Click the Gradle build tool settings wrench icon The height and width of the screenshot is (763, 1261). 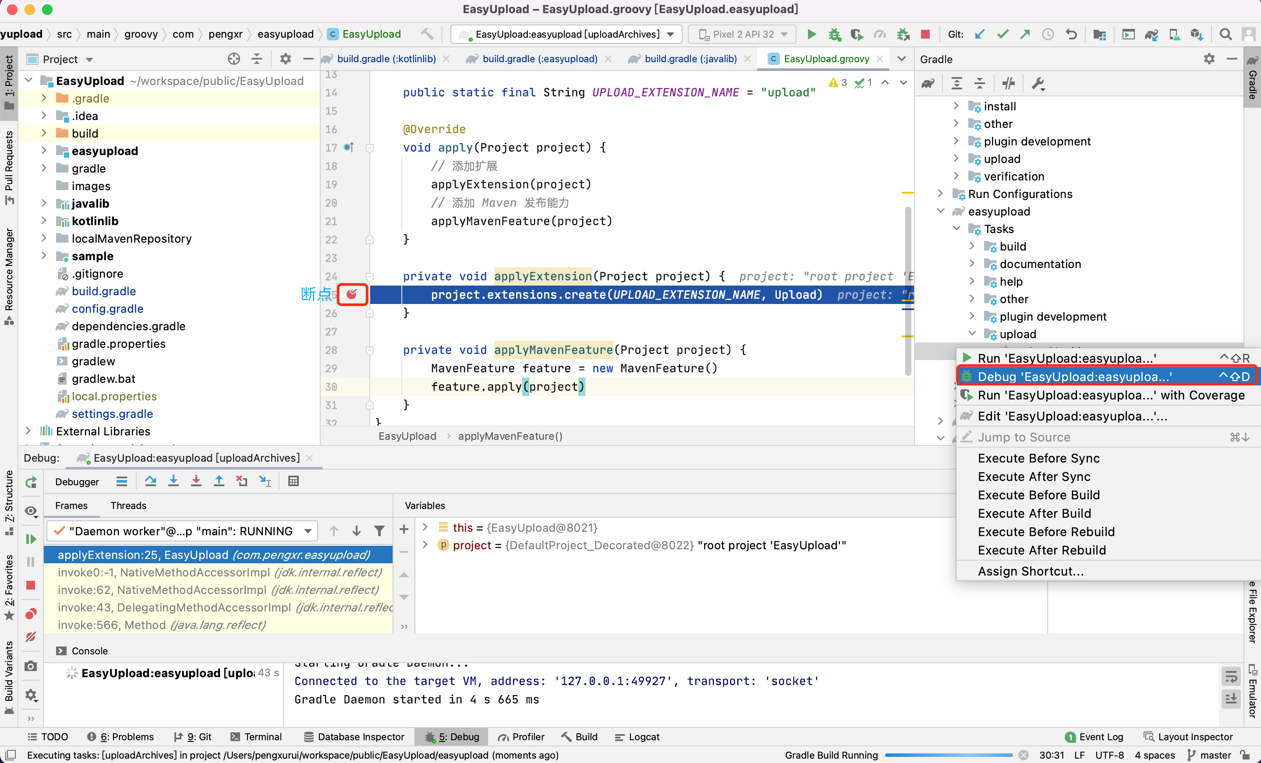coord(1038,83)
